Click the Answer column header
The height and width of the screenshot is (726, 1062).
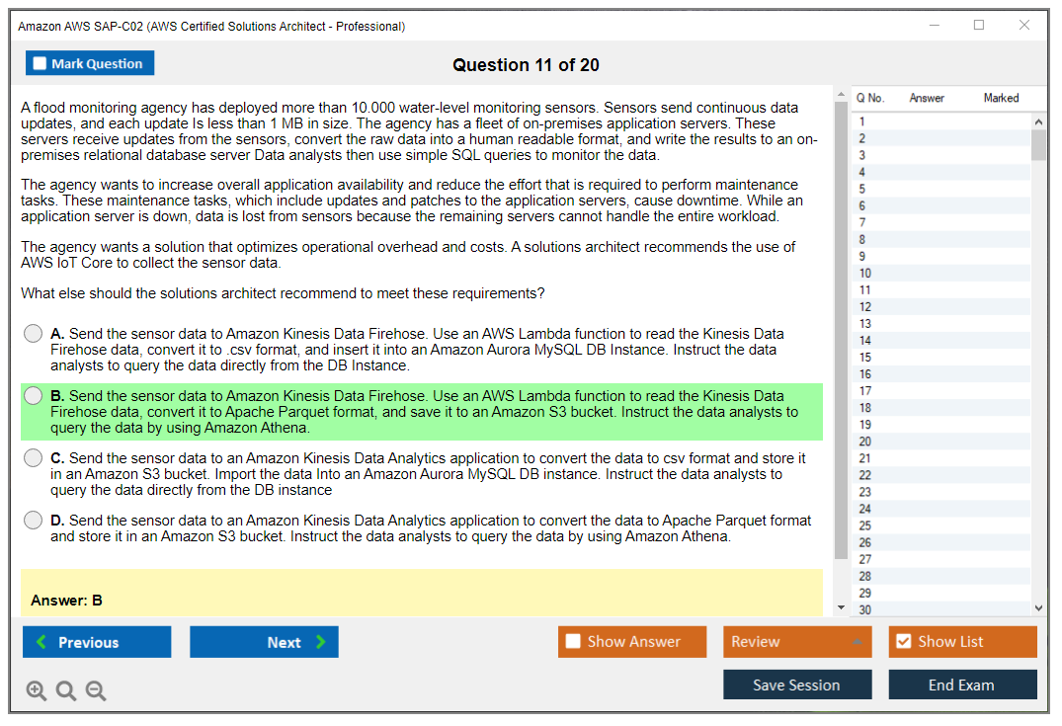click(x=927, y=98)
